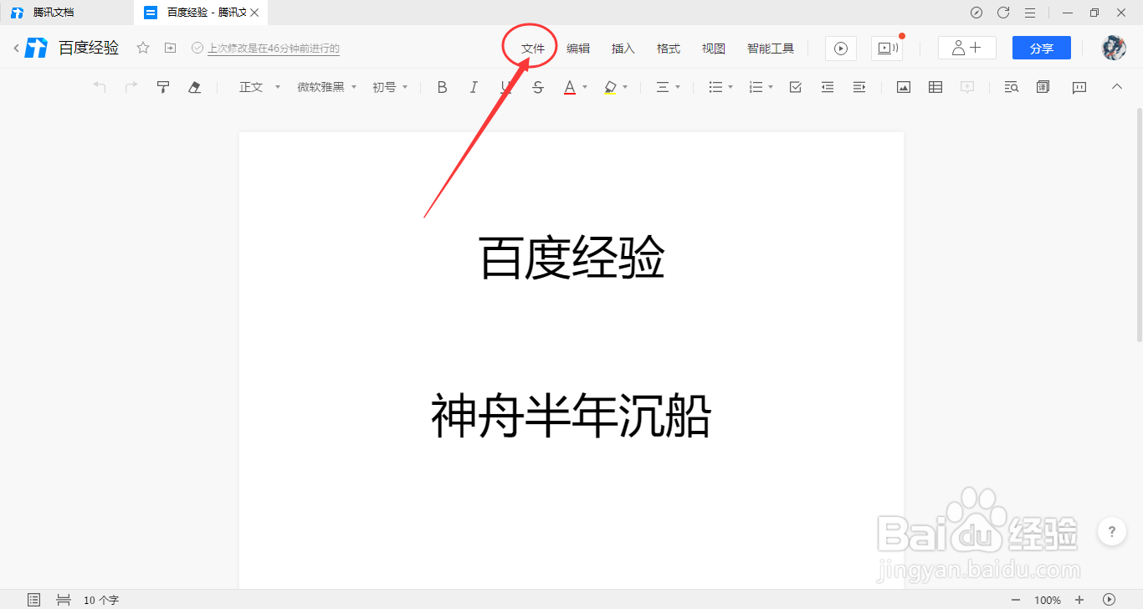Screen dimensions: 1143x609
Task: Expand font color dropdown arrow
Action: point(585,87)
